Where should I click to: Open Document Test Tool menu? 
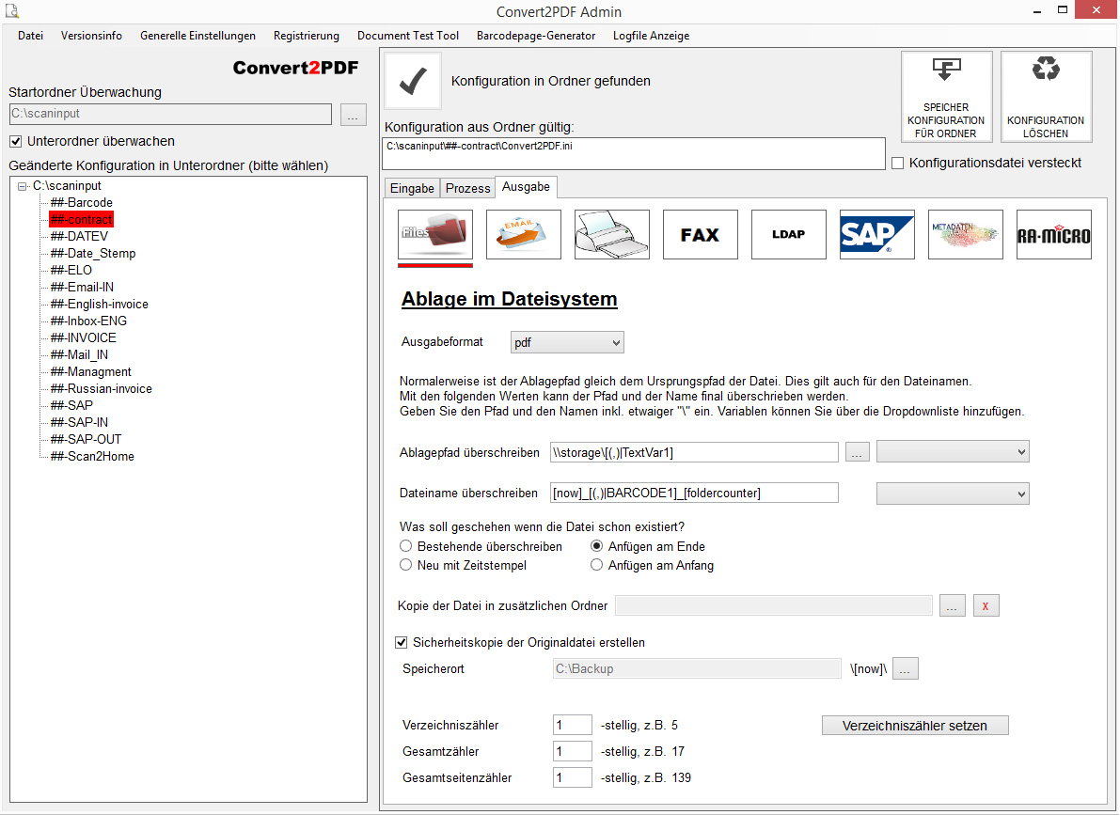coord(408,36)
